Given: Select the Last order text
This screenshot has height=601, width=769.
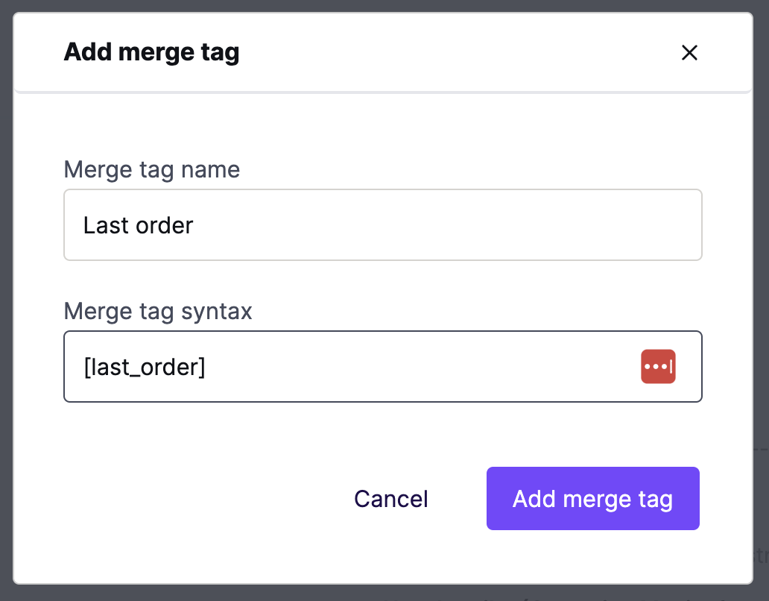Looking at the screenshot, I should pos(139,225).
